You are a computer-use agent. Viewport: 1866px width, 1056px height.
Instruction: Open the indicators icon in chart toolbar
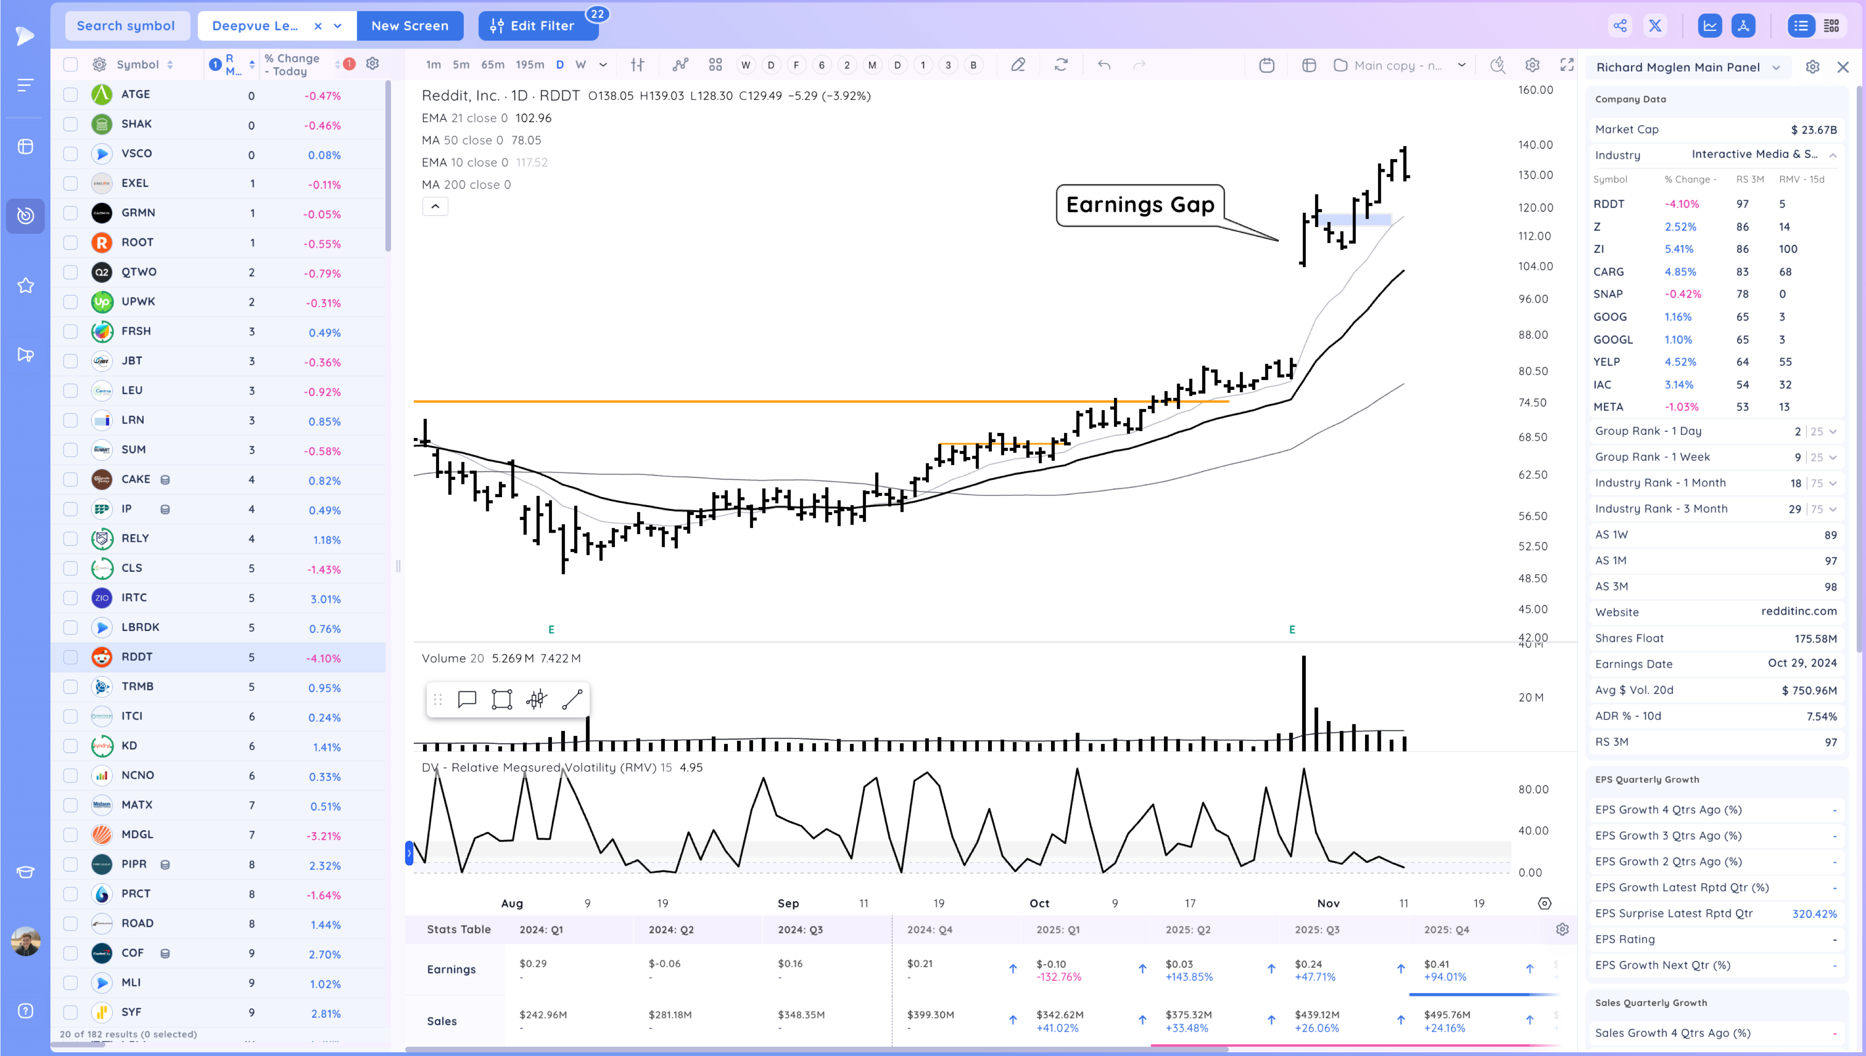[680, 65]
